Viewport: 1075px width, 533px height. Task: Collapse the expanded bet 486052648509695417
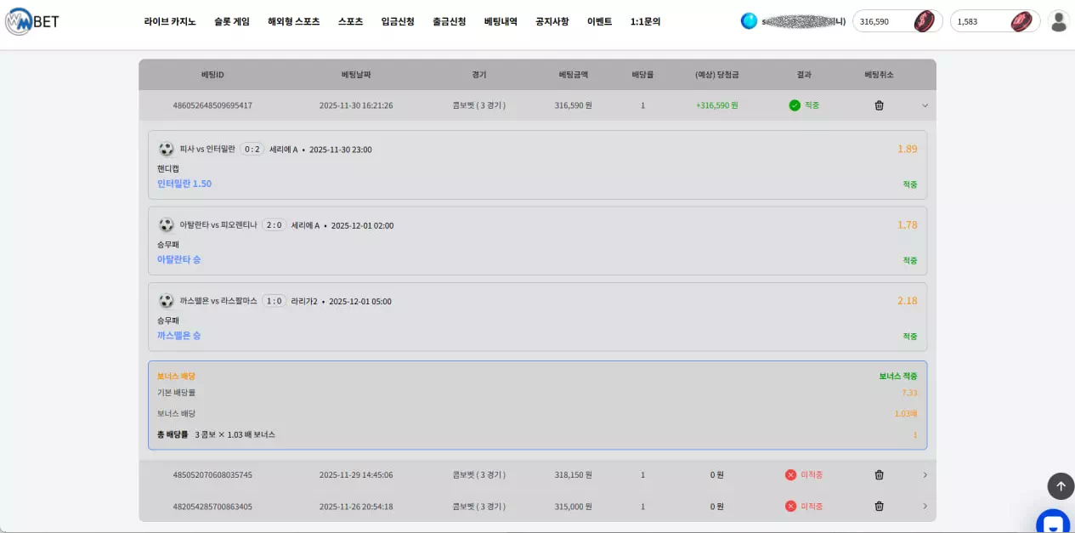tap(925, 105)
